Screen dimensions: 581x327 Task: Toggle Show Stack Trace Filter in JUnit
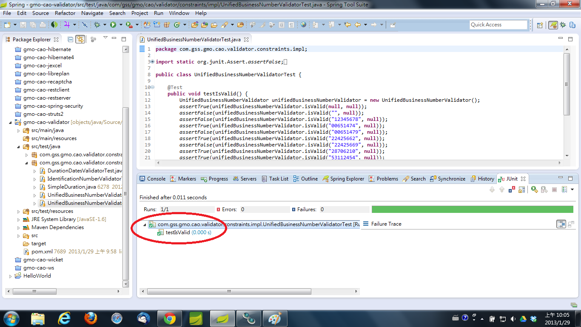tap(561, 224)
